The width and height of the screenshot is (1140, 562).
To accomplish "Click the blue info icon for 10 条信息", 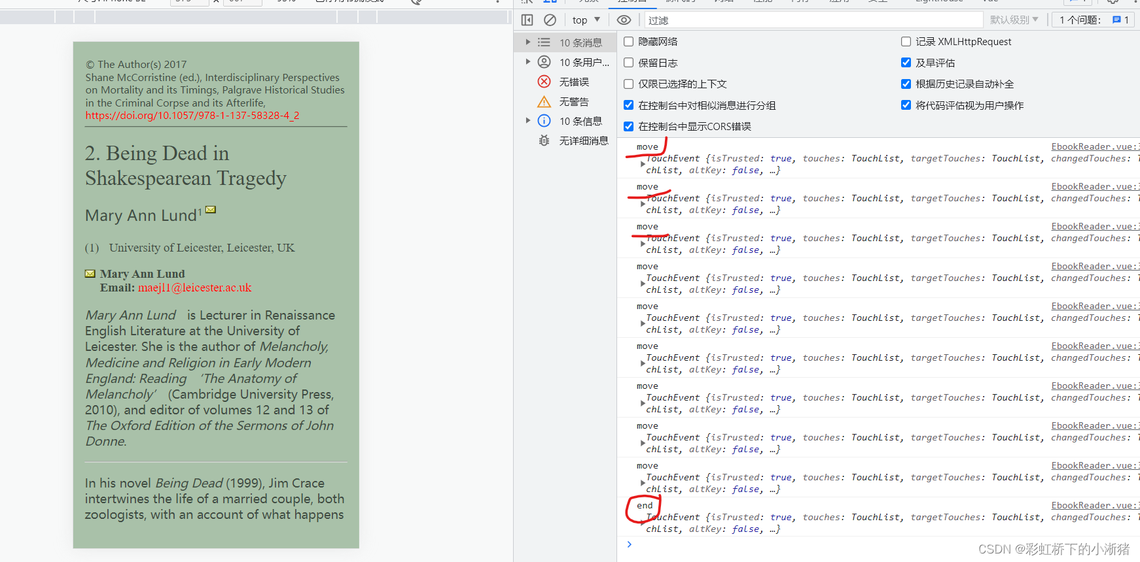I will click(x=544, y=121).
